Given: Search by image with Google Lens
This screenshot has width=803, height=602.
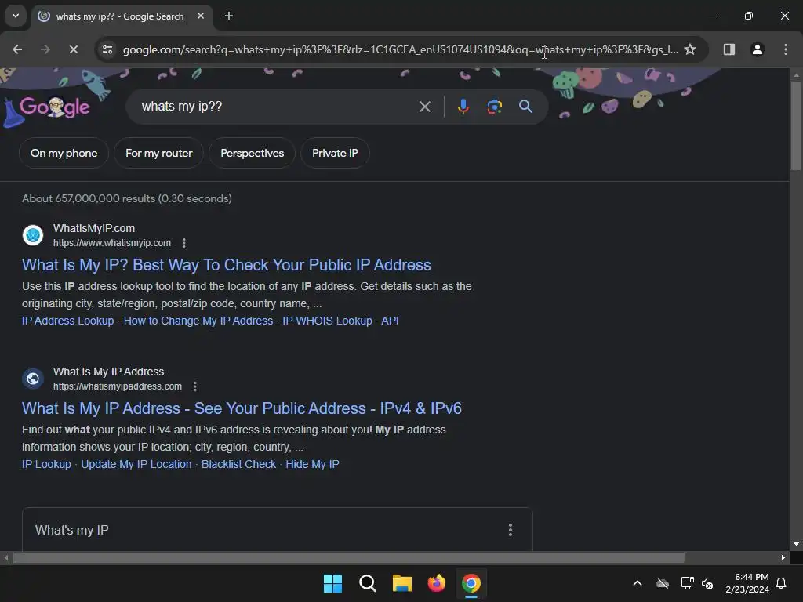Looking at the screenshot, I should (494, 107).
